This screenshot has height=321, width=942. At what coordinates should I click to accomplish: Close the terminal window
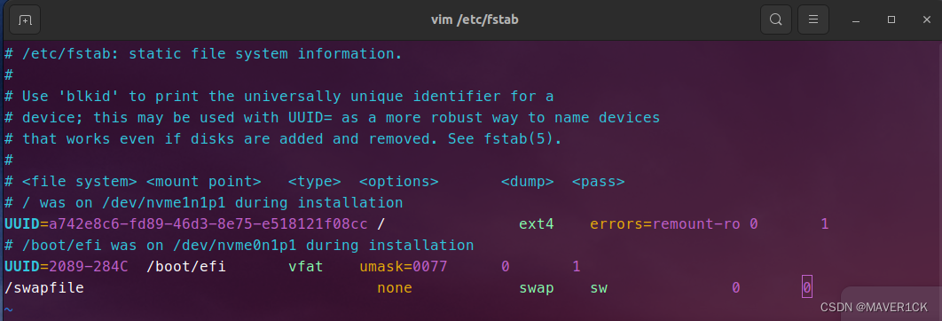[x=926, y=20]
